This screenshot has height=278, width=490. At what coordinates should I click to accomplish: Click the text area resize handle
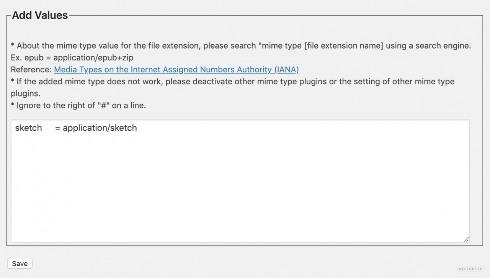tap(466, 239)
